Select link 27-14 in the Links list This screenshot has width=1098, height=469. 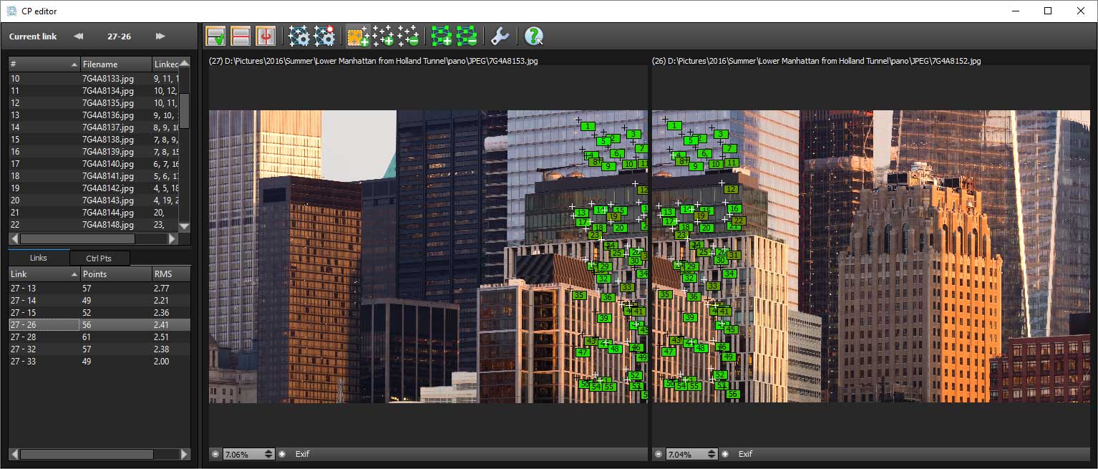point(43,300)
